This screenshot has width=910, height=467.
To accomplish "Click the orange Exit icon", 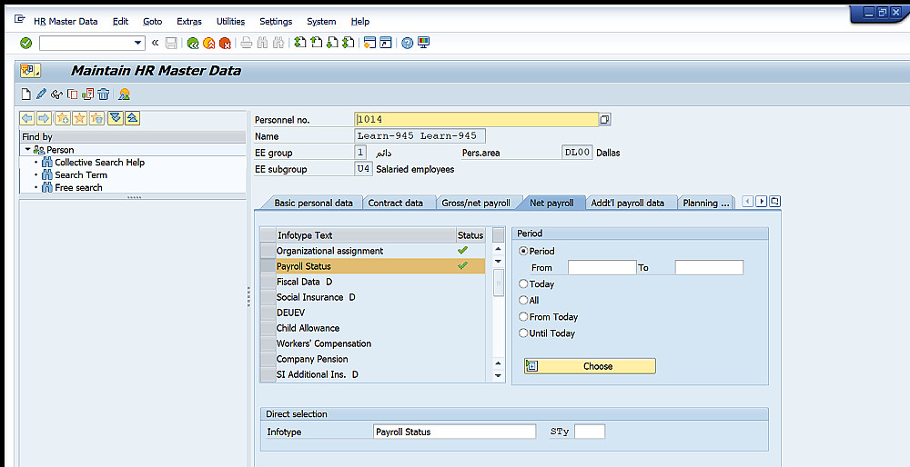I will pyautogui.click(x=209, y=43).
